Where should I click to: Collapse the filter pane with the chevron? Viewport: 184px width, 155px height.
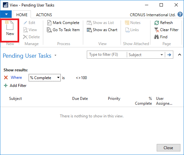pyautogui.click(x=179, y=54)
